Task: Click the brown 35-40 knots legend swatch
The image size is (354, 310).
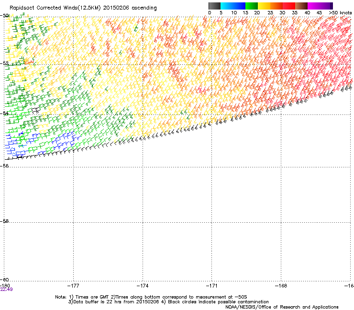Action: point(301,6)
